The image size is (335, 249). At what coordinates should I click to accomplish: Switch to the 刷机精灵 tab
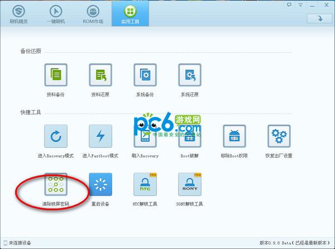pos(18,13)
